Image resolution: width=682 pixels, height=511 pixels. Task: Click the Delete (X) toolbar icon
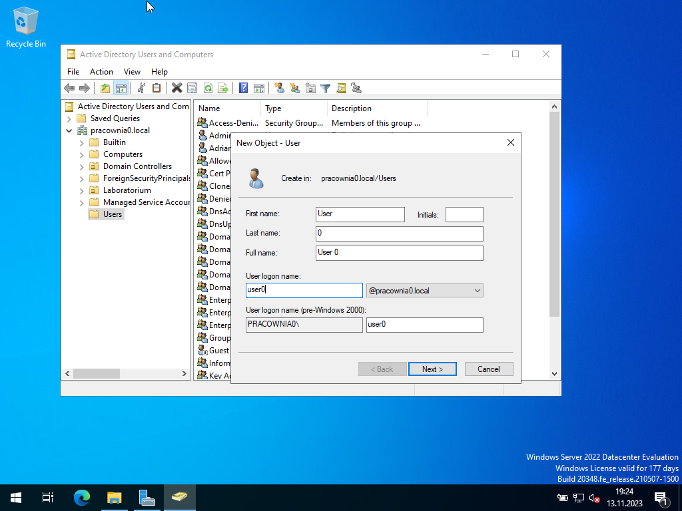click(x=176, y=88)
